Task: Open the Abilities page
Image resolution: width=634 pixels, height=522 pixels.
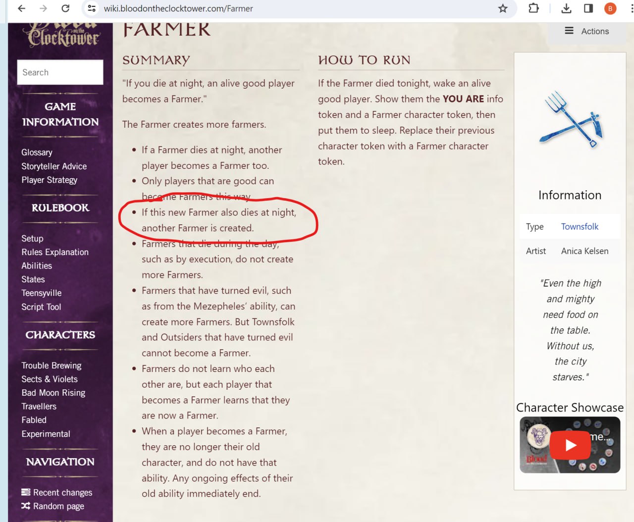Action: coord(37,265)
